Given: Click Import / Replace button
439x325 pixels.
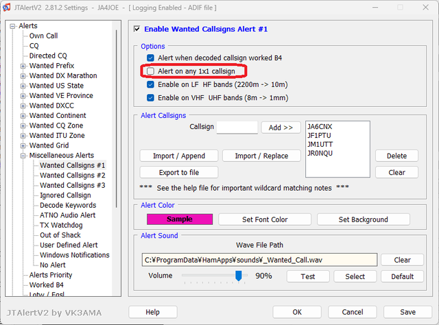Looking at the screenshot, I should (261, 156).
